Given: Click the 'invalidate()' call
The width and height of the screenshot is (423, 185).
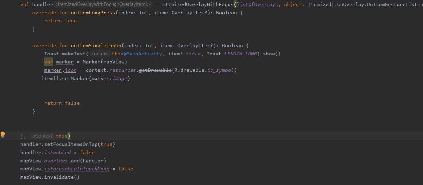Looking at the screenshot, I should click(x=62, y=177).
